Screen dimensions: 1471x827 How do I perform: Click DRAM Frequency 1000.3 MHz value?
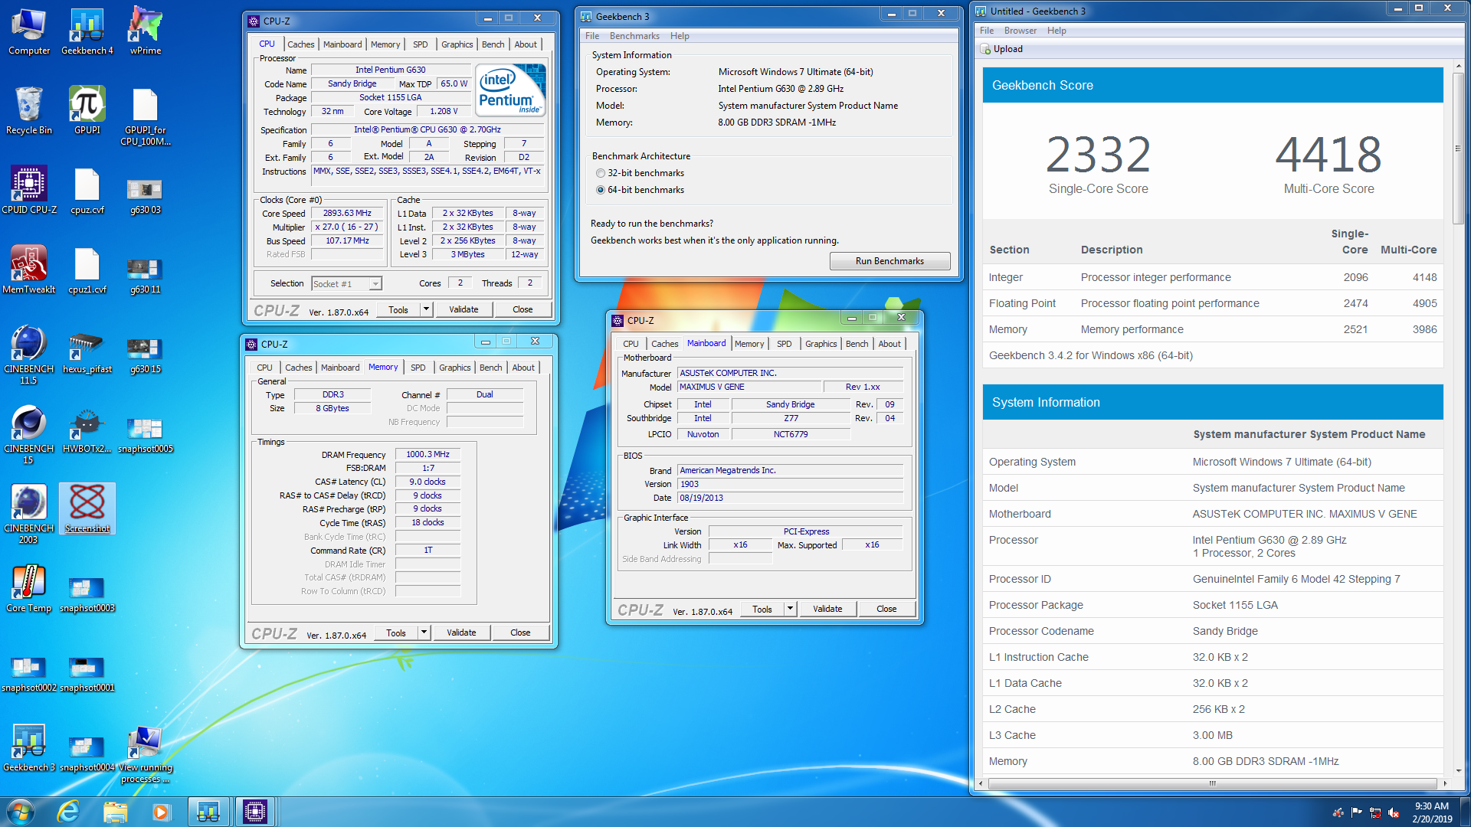[x=428, y=454]
